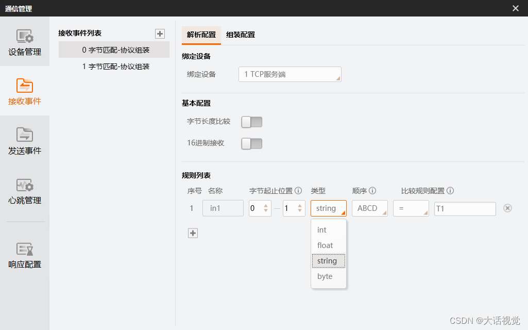
Task: Choose string from the type list
Action: [329, 261]
